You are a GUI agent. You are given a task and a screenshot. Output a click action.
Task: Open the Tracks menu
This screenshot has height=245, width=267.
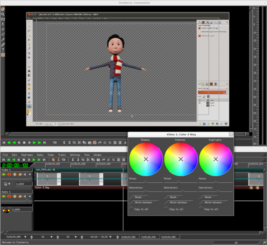62,155
